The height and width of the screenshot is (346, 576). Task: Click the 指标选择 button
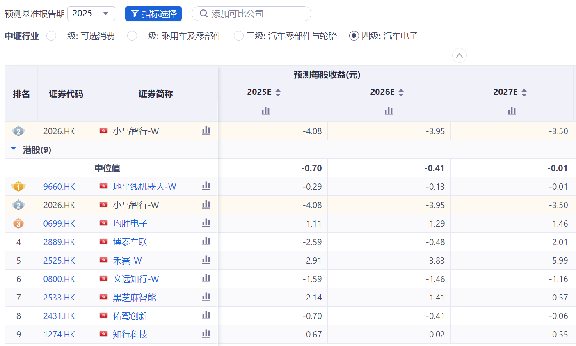(x=153, y=14)
